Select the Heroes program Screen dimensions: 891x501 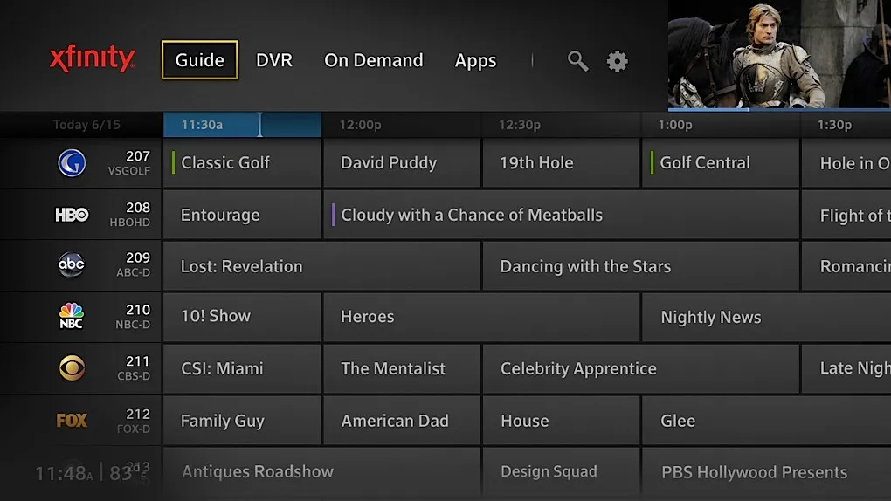482,317
